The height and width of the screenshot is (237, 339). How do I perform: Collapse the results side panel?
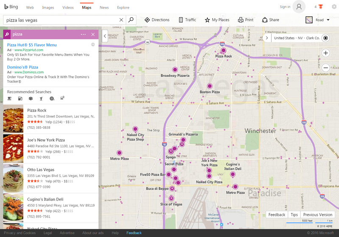click(105, 36)
